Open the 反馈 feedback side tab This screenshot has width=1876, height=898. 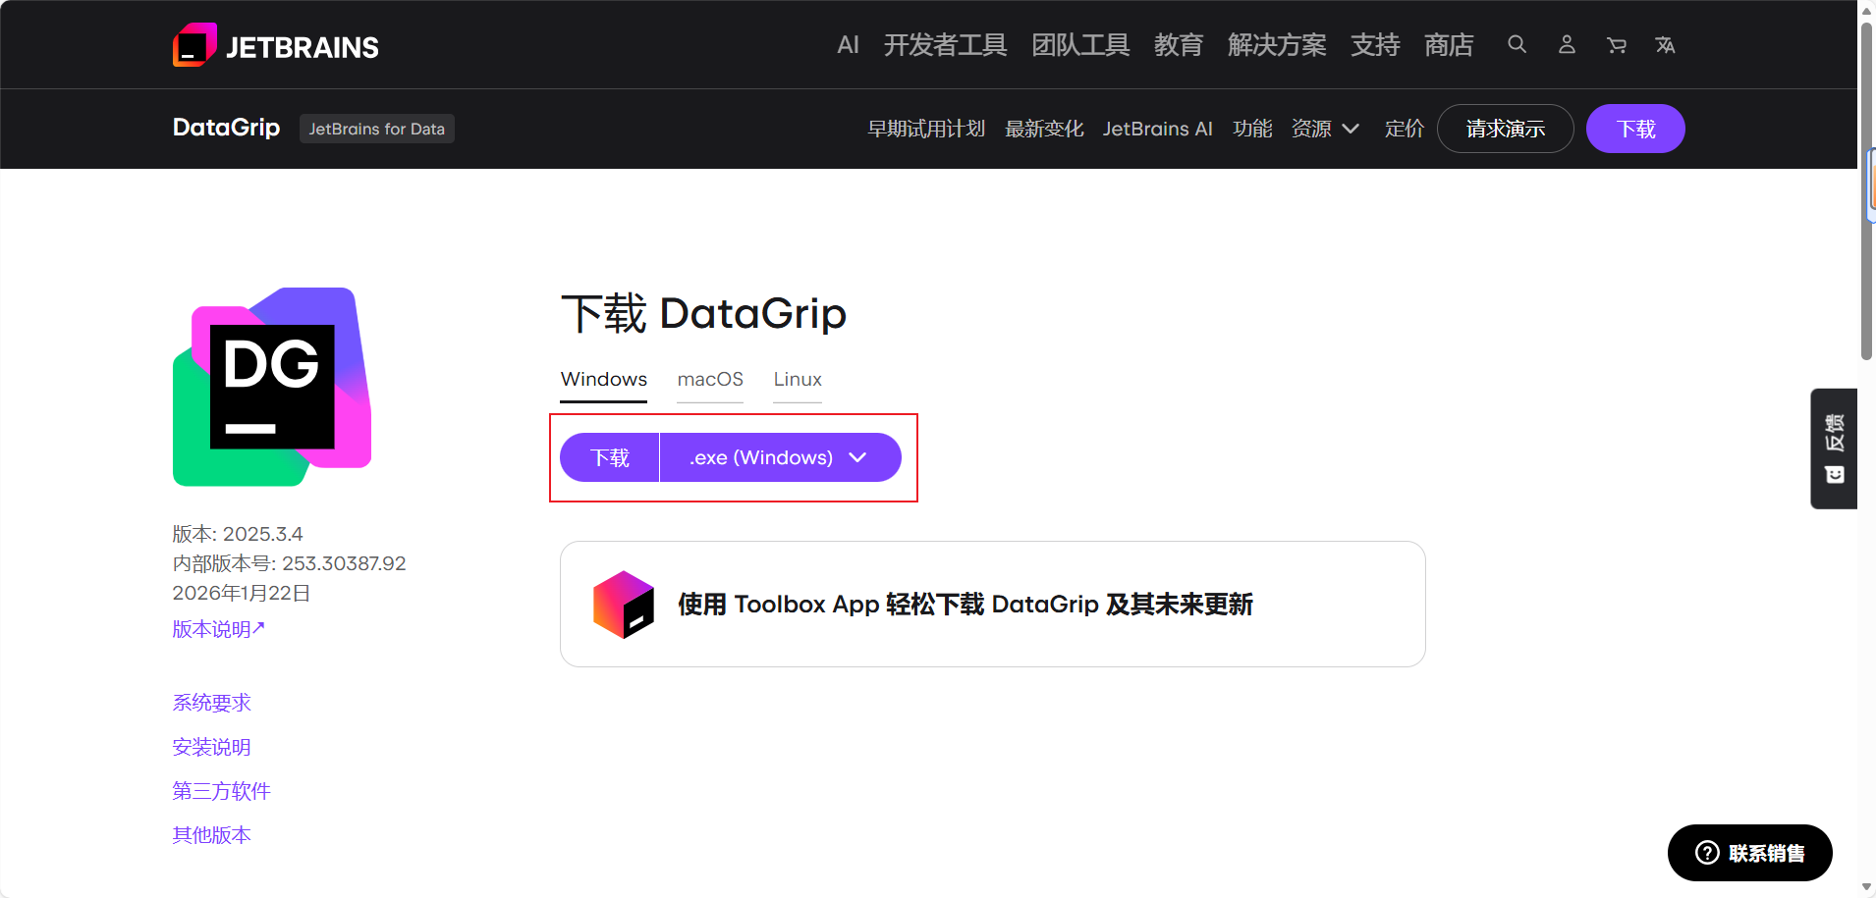click(x=1834, y=449)
